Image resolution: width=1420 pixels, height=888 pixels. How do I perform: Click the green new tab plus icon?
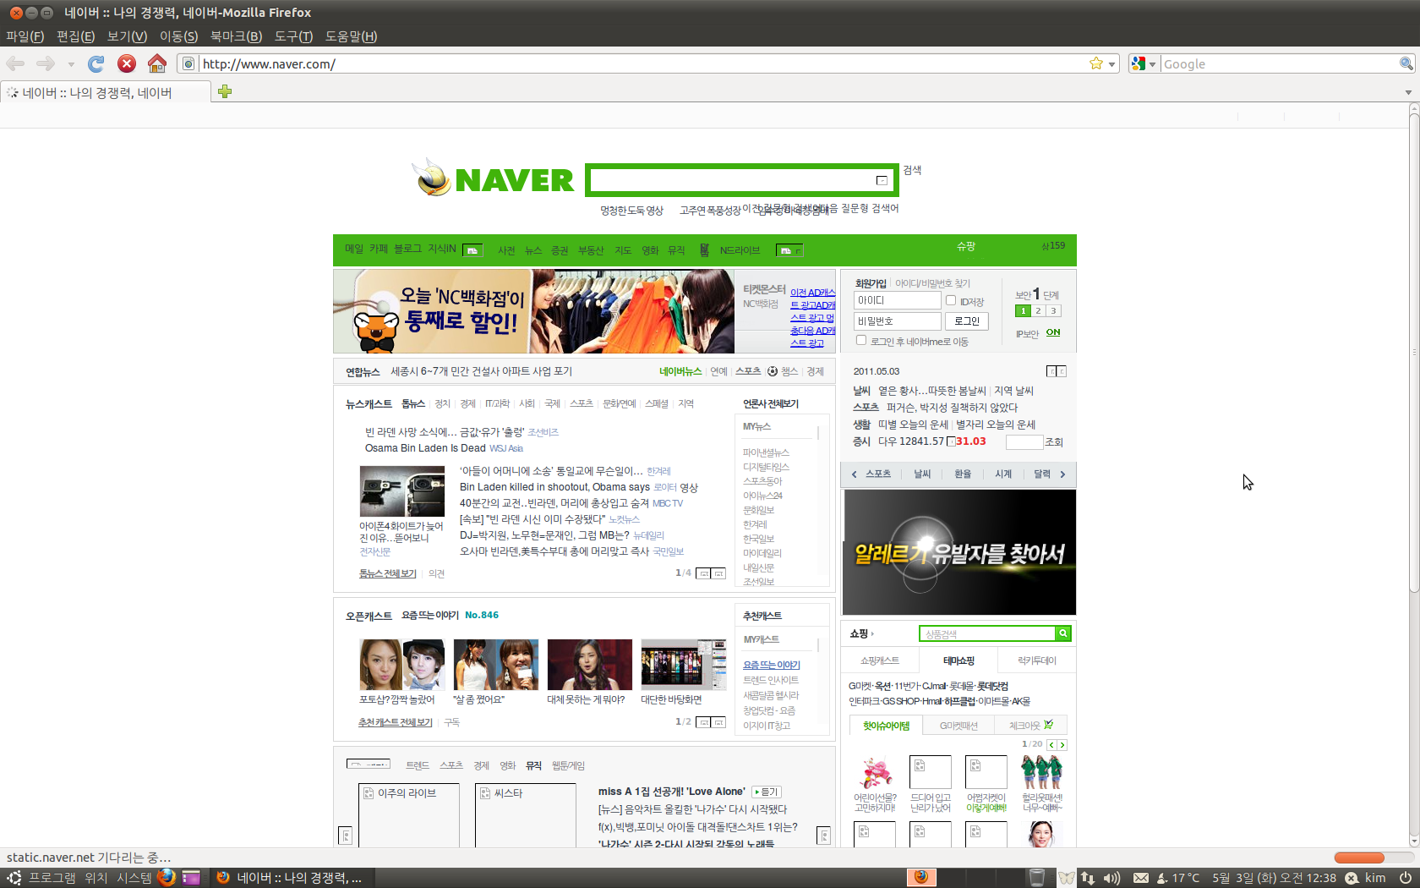click(x=225, y=91)
